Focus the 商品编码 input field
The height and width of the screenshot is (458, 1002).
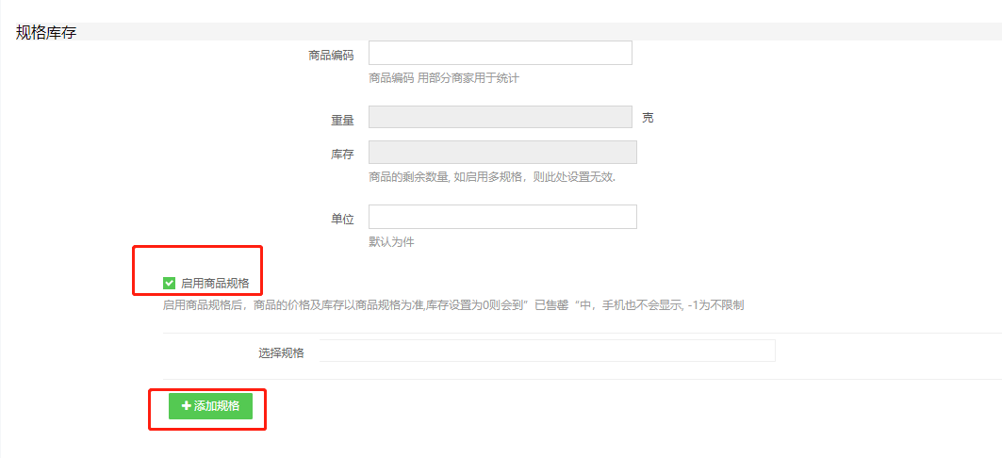(501, 53)
